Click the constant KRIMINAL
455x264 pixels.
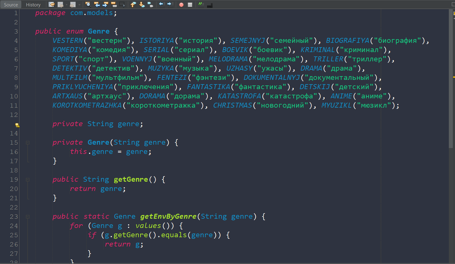point(318,50)
